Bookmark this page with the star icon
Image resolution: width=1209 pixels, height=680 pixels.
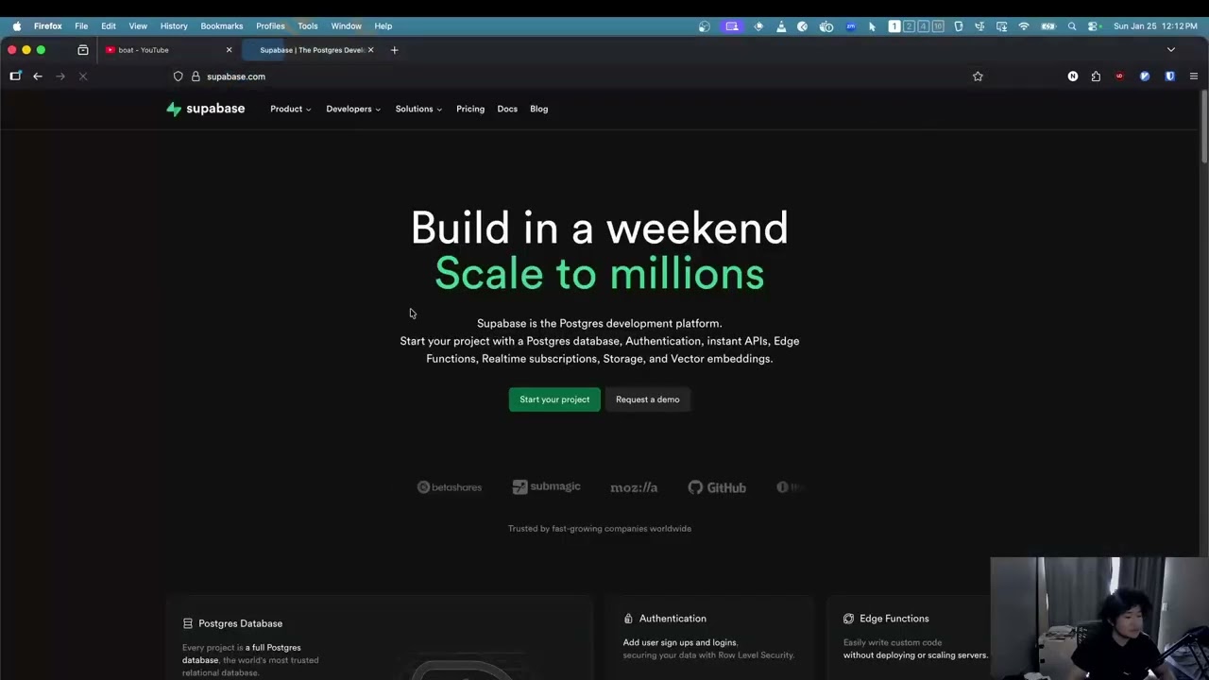tap(978, 76)
